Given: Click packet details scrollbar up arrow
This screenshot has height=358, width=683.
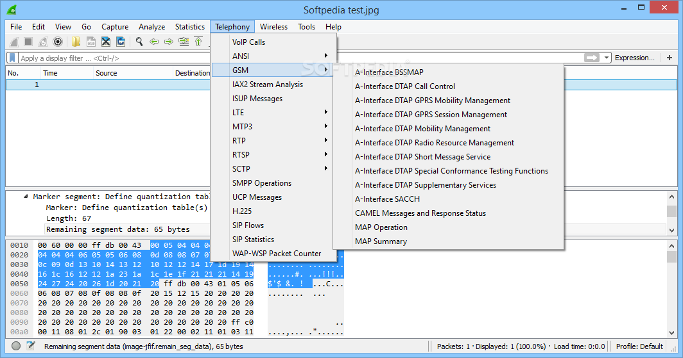Looking at the screenshot, I should click(x=671, y=197).
